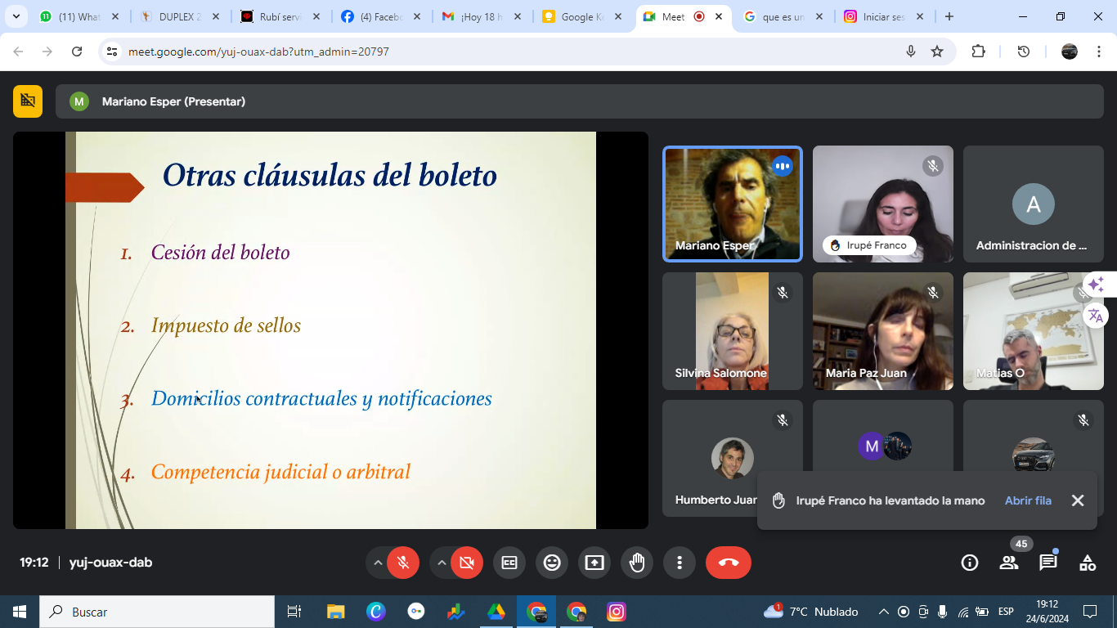Viewport: 1117px width, 628px height.
Task: Click the Abrir fila link
Action: pos(1028,500)
